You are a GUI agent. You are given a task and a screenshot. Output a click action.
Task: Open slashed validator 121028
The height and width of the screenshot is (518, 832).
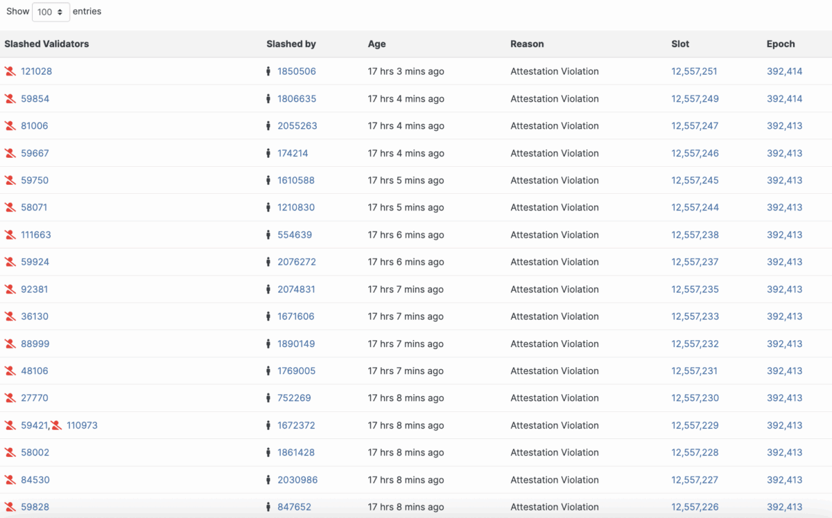36,71
